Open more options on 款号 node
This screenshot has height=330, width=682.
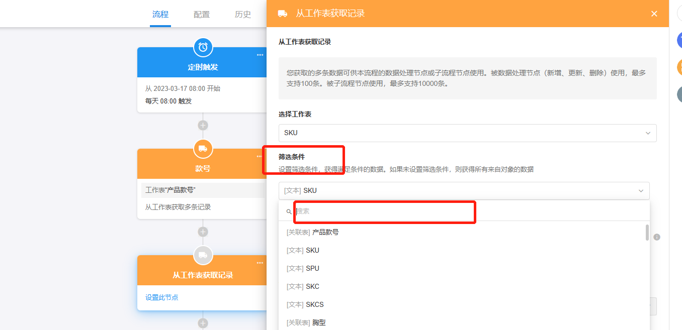[x=260, y=156]
